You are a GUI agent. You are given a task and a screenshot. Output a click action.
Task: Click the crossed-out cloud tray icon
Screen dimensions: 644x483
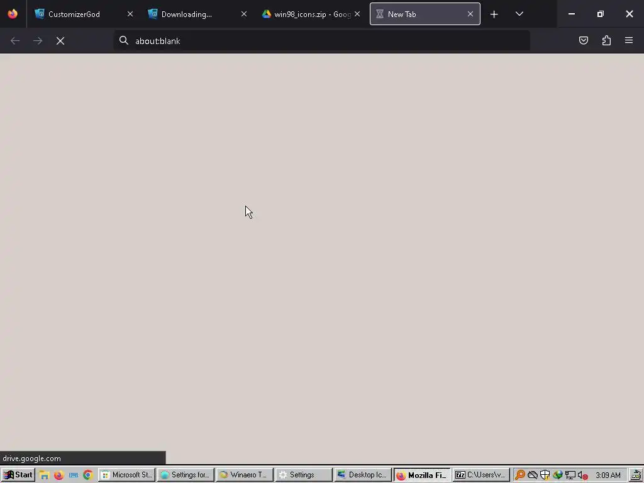tap(533, 475)
